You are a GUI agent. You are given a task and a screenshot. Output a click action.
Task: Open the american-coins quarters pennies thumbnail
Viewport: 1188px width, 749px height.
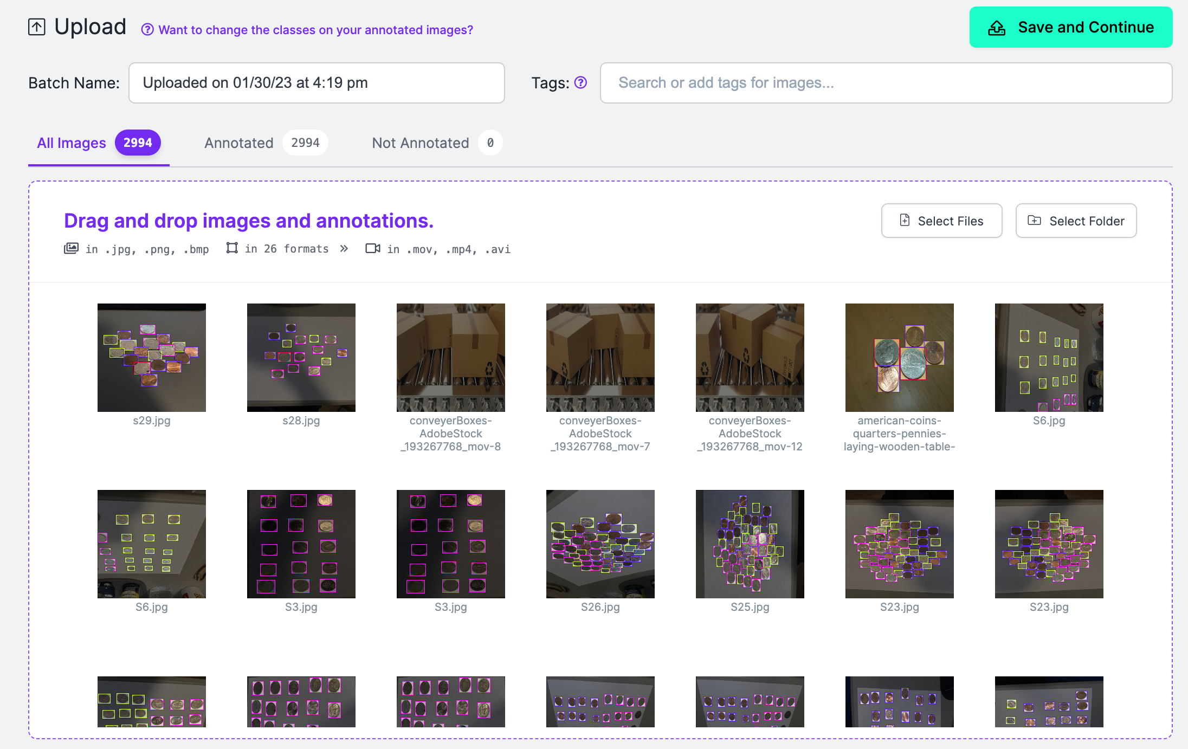point(900,358)
